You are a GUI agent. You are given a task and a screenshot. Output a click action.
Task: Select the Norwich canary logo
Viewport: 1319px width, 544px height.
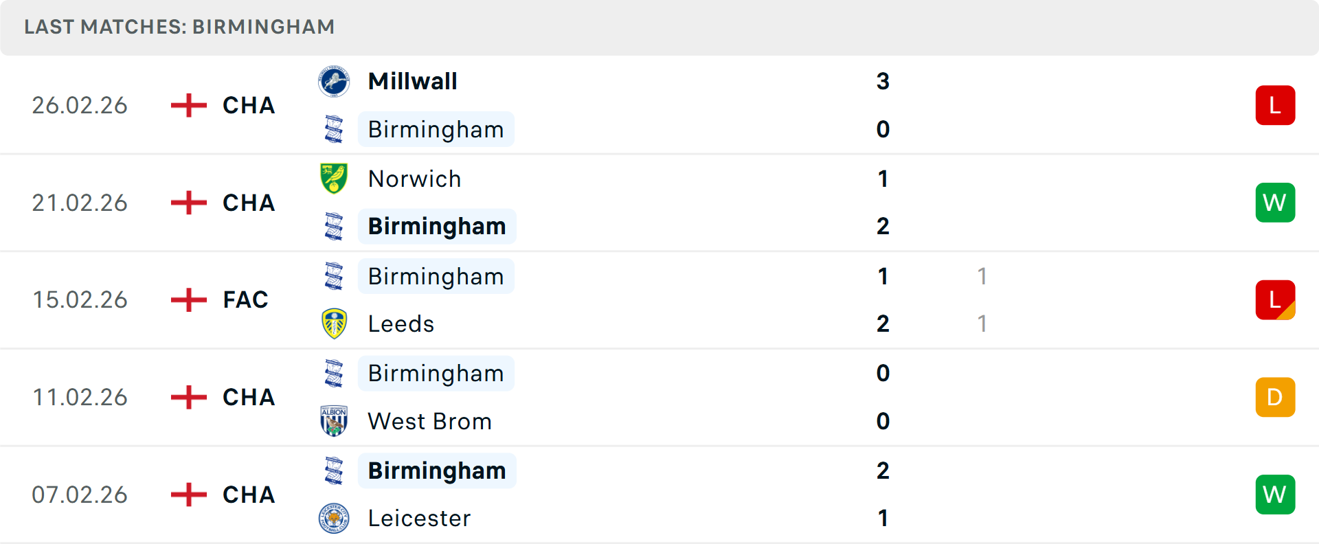click(334, 178)
